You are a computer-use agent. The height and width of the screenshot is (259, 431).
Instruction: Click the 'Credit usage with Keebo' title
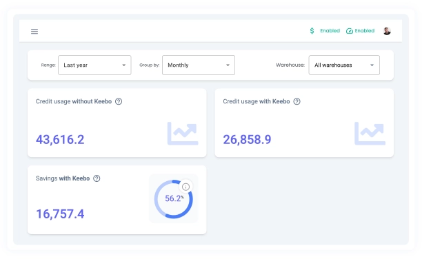[x=257, y=101]
